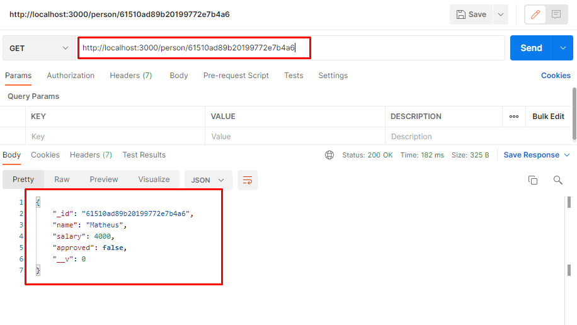Click the wrap lines icon
This screenshot has height=325, width=577.
point(247,180)
